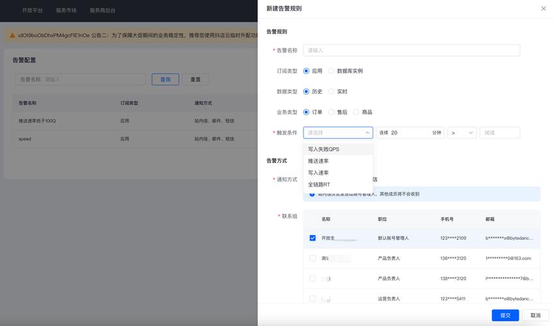This screenshot has height=326, width=554.
Task: Pick 全链路RT from the dropdown list
Action: pos(319,185)
